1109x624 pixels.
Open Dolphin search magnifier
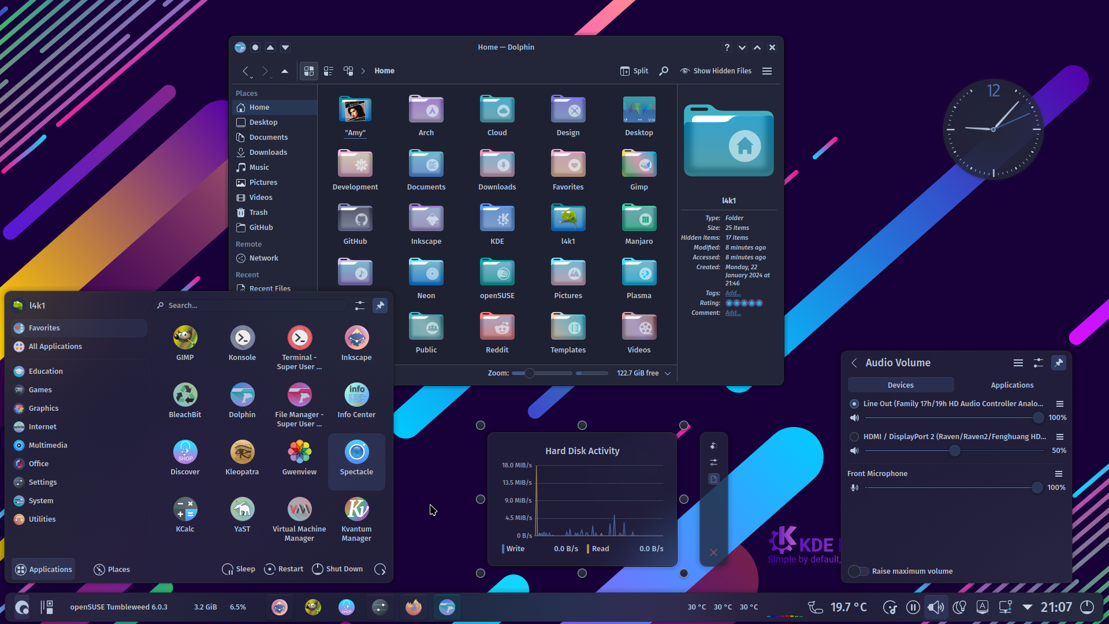click(664, 70)
